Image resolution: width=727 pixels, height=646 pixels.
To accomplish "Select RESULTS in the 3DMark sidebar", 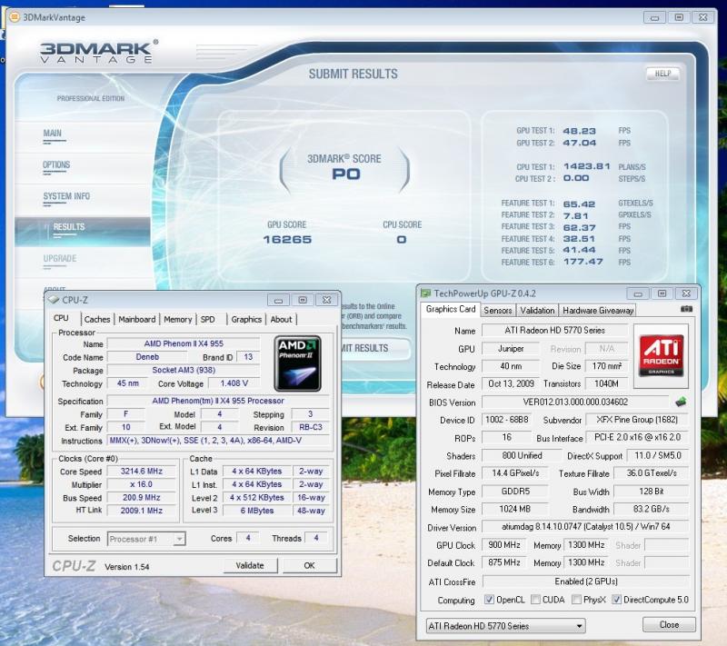I will coord(83,231).
